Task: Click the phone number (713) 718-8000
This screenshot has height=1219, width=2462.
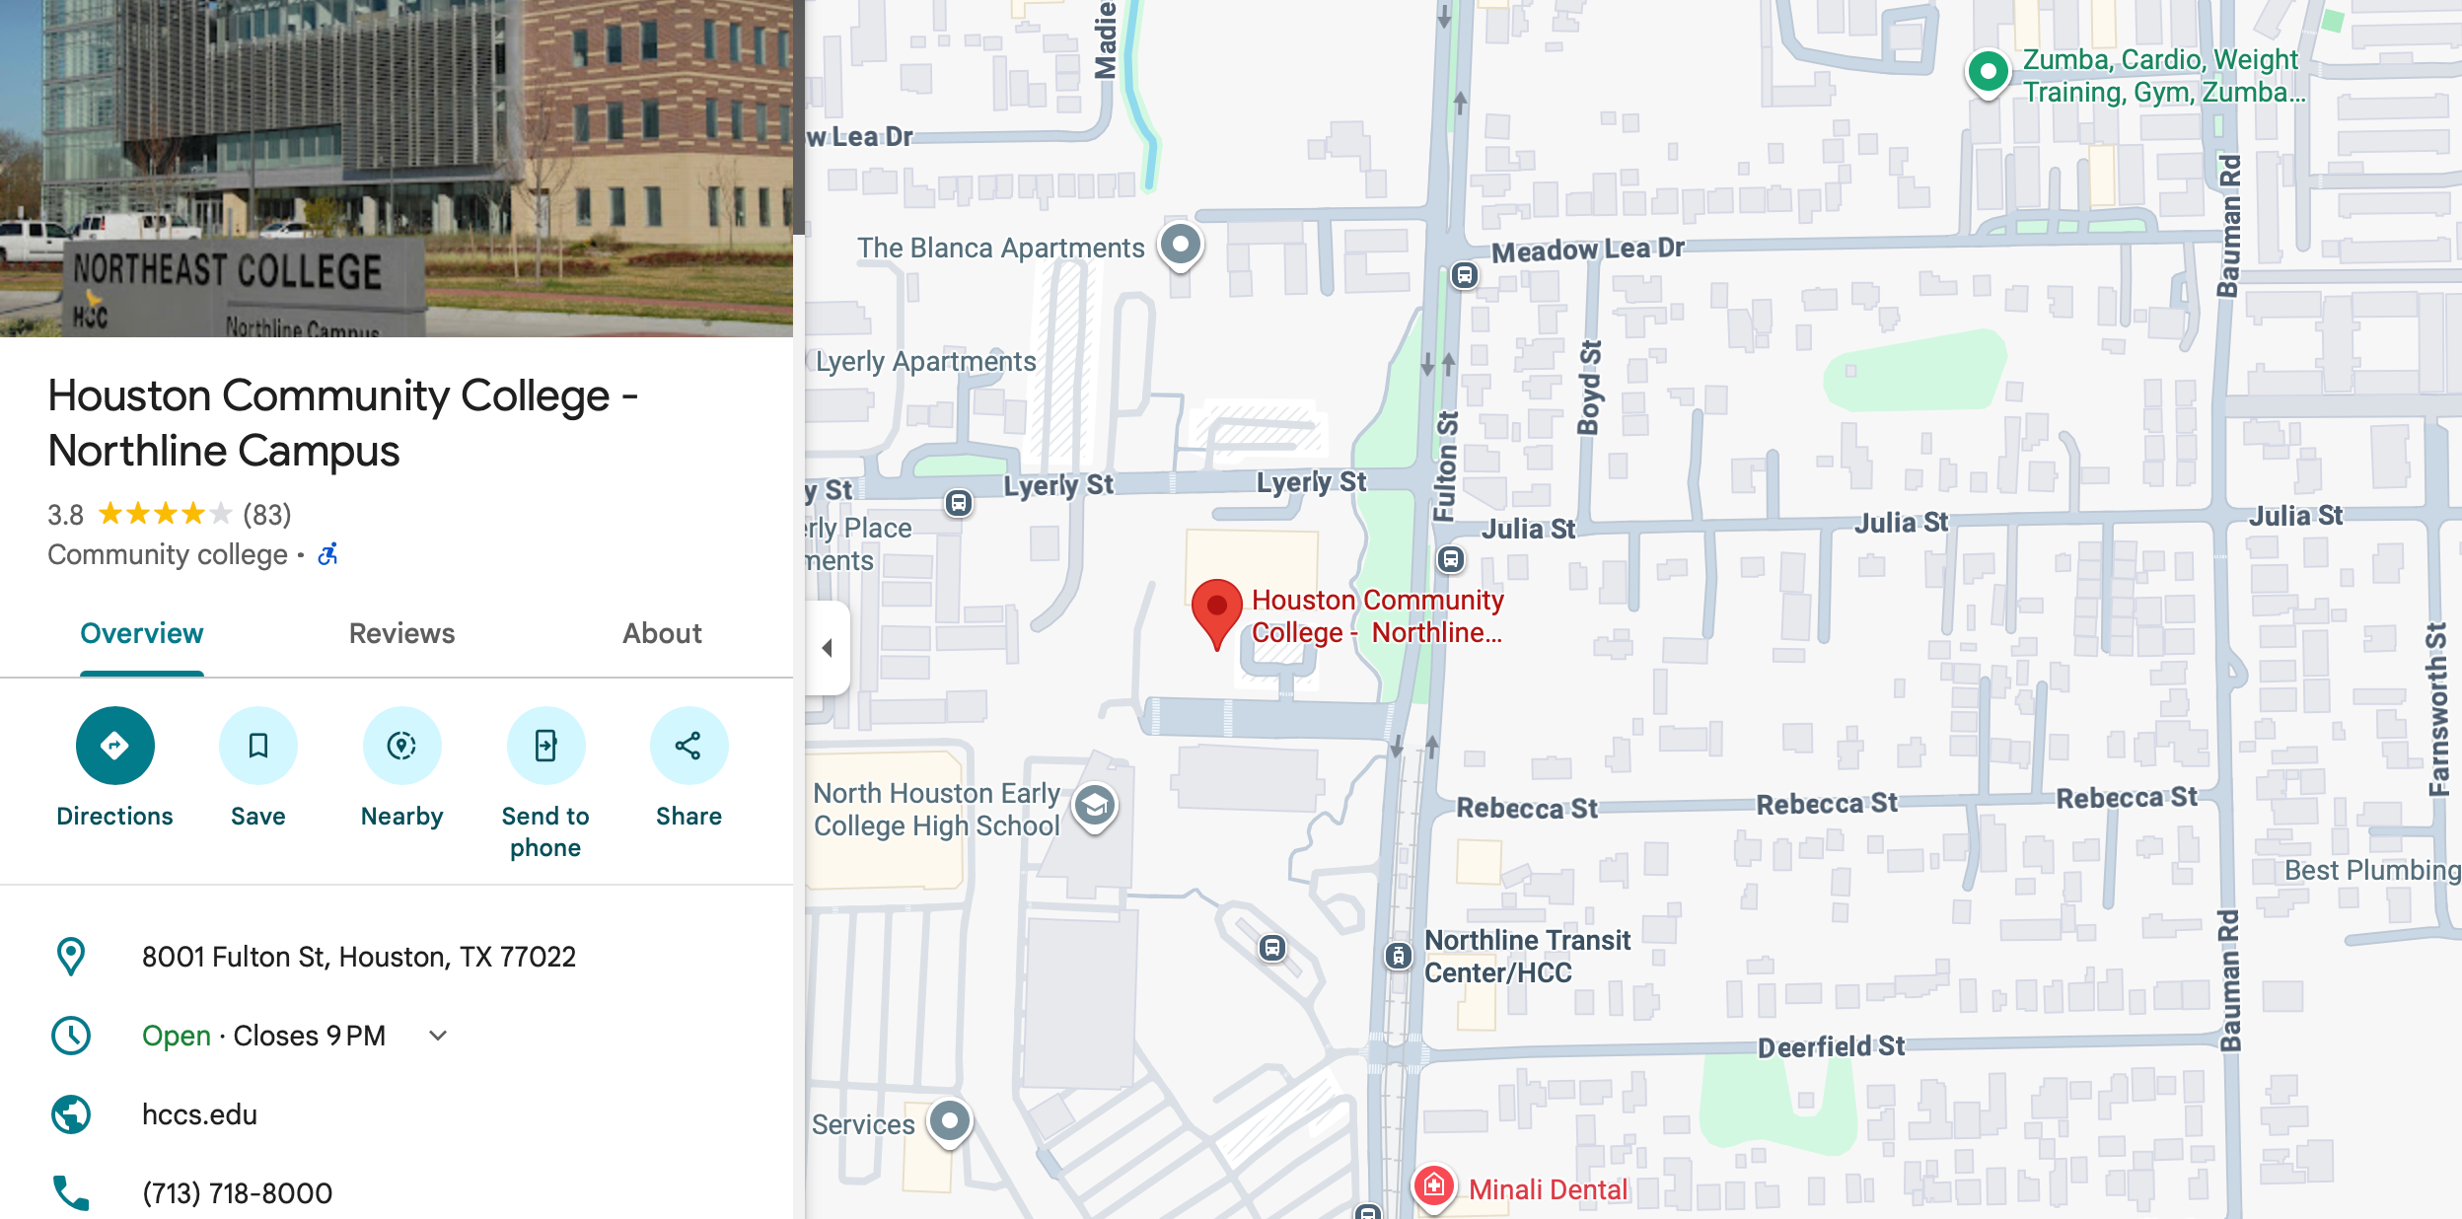Action: 238,1193
